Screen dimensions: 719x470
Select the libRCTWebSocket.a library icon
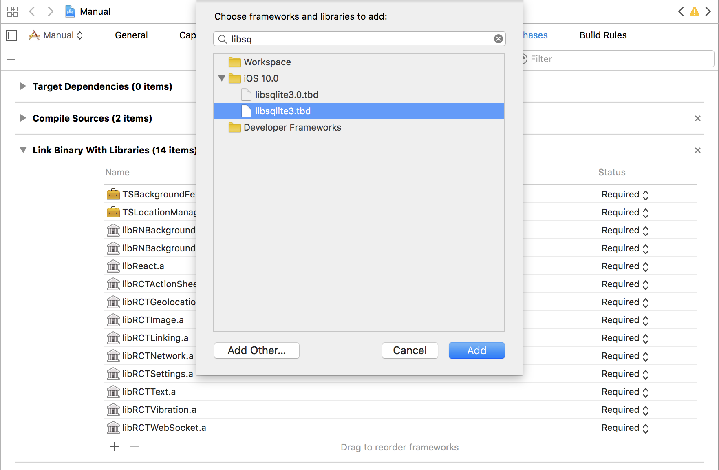pos(113,428)
